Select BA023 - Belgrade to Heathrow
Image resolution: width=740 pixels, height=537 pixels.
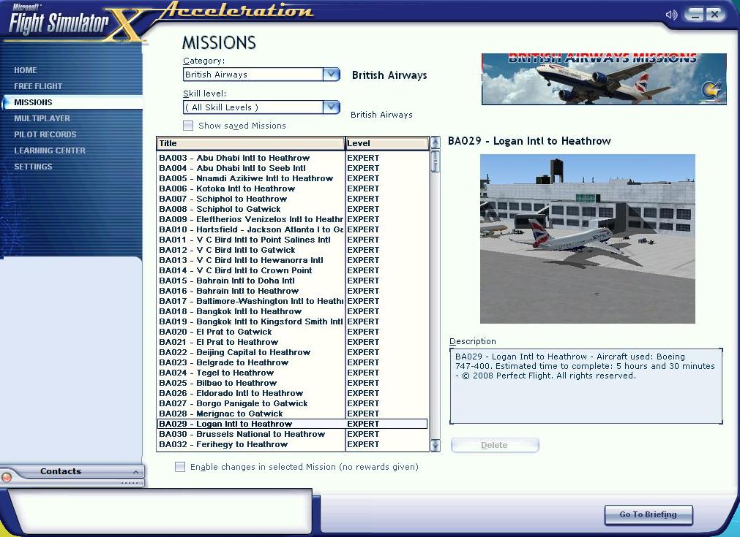point(293,362)
